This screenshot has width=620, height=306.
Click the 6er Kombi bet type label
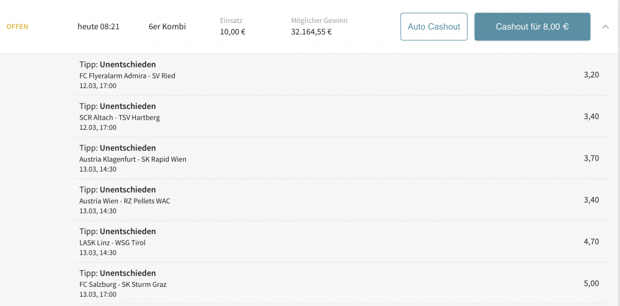pyautogui.click(x=167, y=27)
